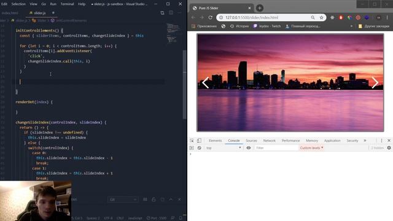Click CRLF line ending in status bar

point(120,219)
